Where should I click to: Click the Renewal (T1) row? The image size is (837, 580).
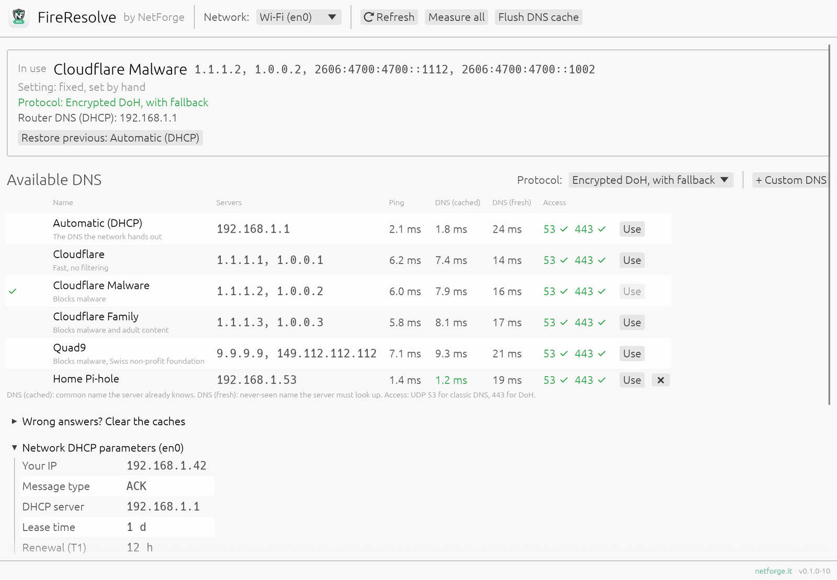pos(118,548)
